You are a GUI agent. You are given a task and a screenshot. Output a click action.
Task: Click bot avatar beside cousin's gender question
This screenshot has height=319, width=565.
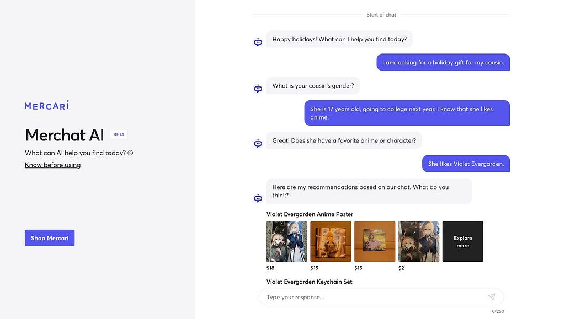point(258,89)
